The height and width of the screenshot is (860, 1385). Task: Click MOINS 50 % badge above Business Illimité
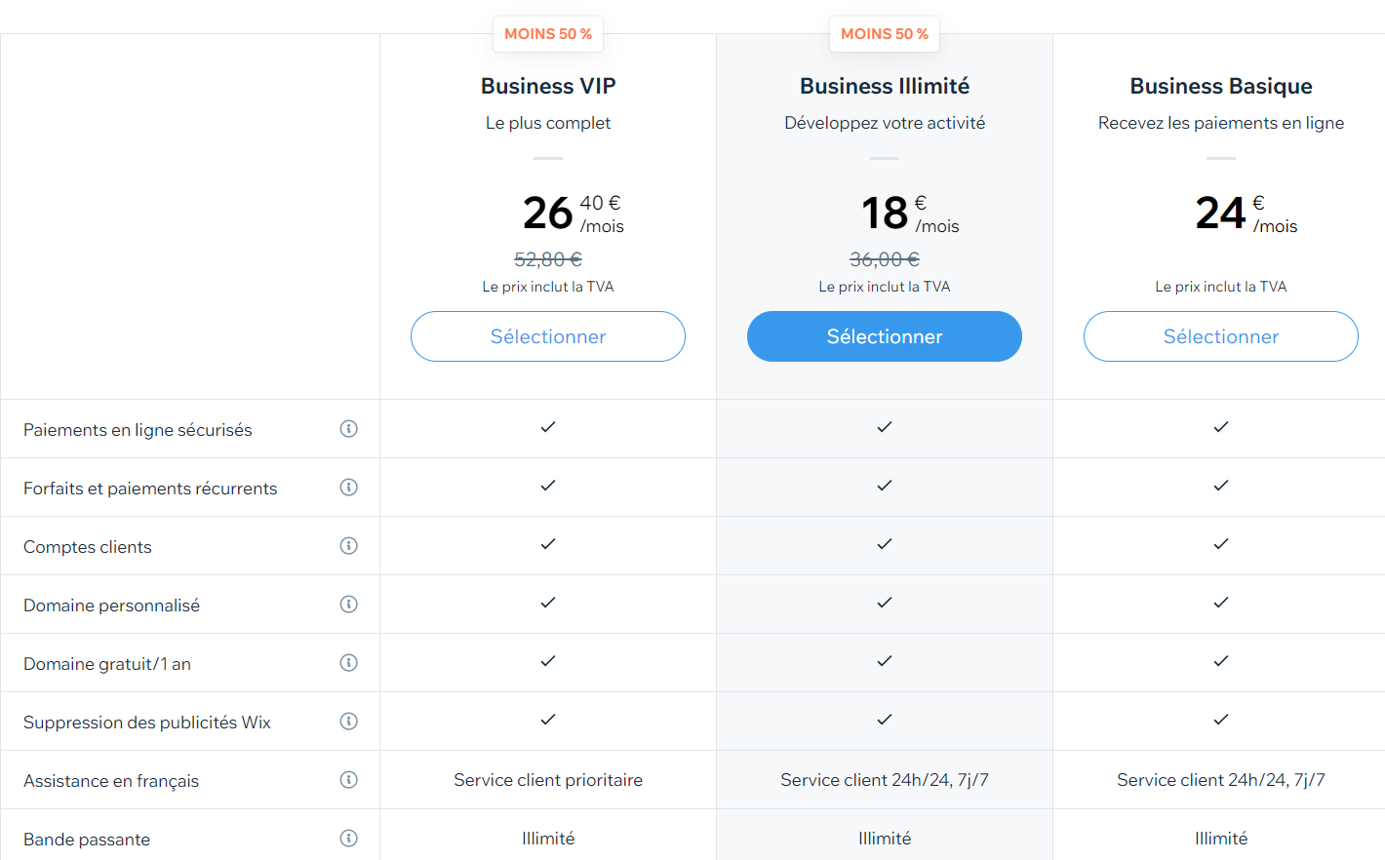point(885,34)
